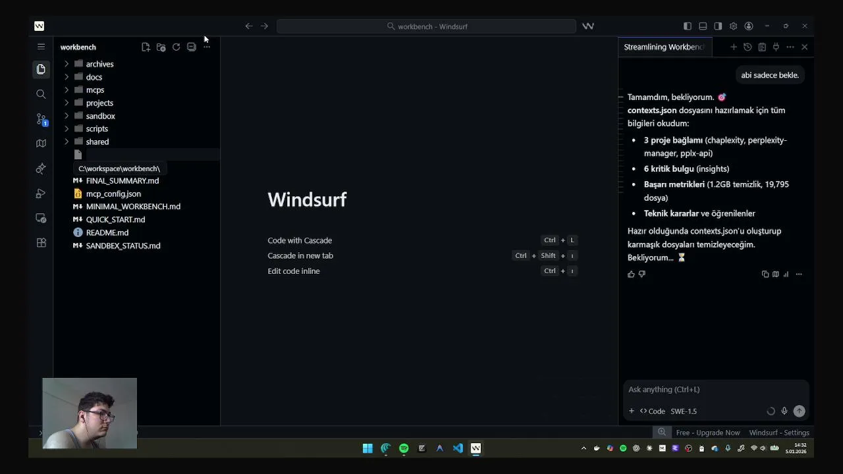This screenshot has height=474, width=843.
Task: Refresh the explorer file tree
Action: coord(176,47)
